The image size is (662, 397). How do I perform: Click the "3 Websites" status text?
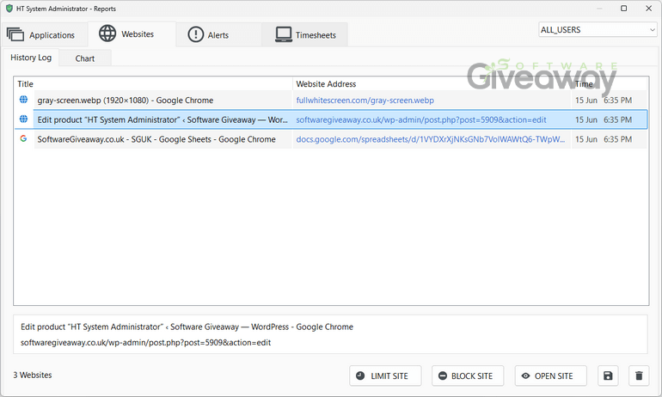coord(33,375)
